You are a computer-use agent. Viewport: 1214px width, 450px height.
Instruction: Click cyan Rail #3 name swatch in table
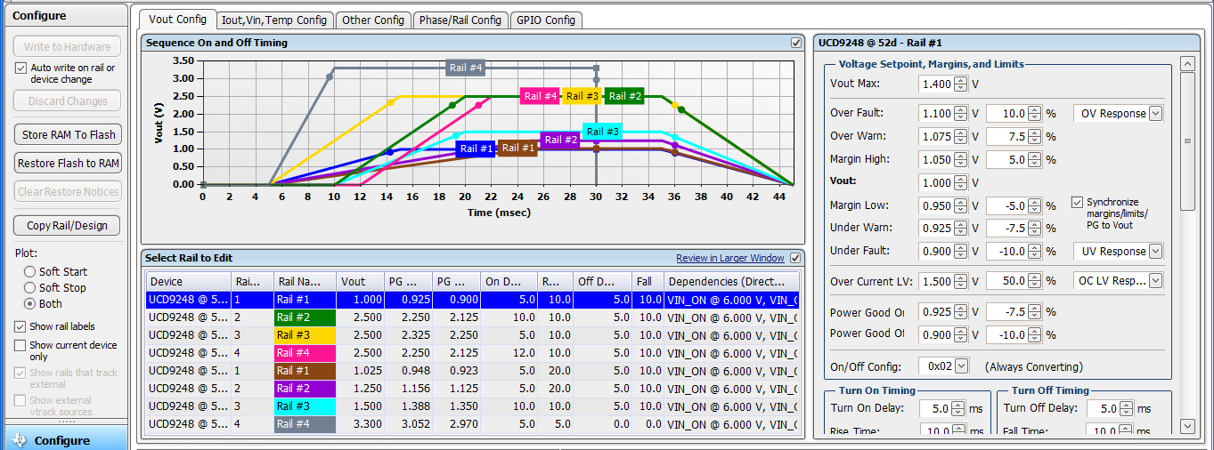pos(305,406)
